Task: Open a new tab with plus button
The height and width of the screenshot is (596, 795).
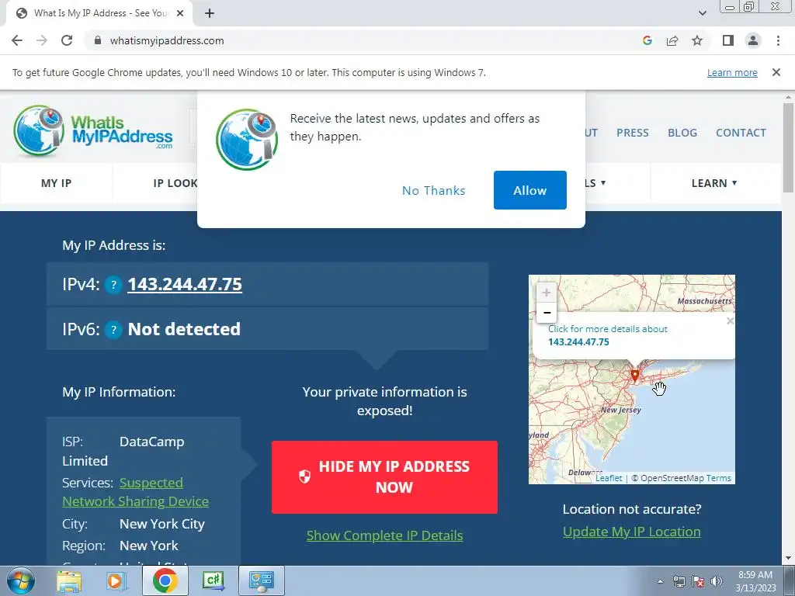Action: 210,13
